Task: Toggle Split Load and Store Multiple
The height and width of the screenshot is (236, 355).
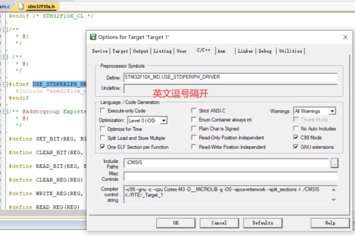Action: point(103,138)
